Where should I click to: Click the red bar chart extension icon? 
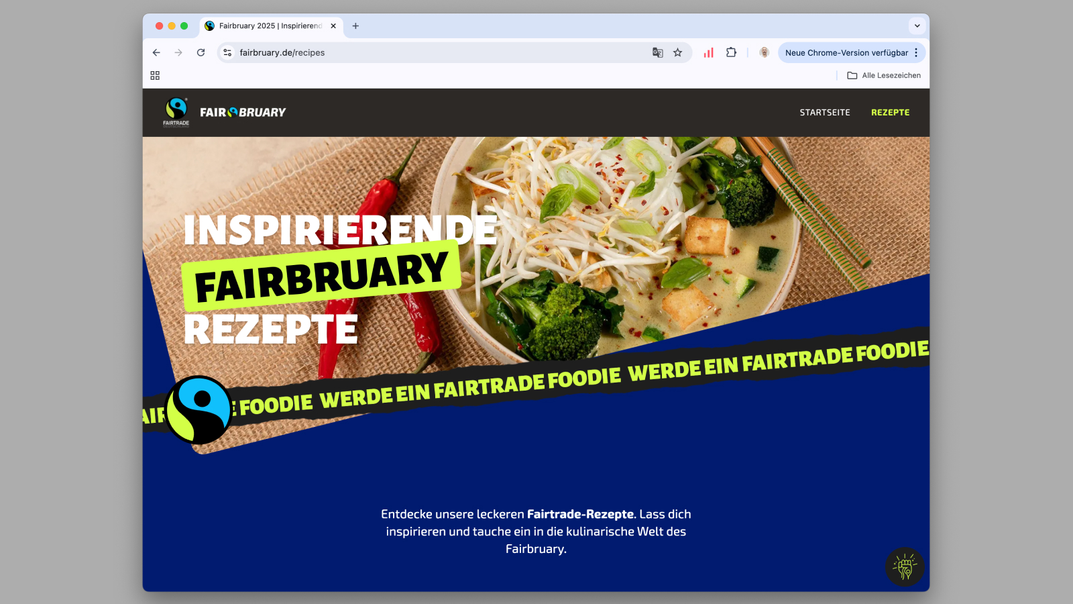pyautogui.click(x=708, y=52)
